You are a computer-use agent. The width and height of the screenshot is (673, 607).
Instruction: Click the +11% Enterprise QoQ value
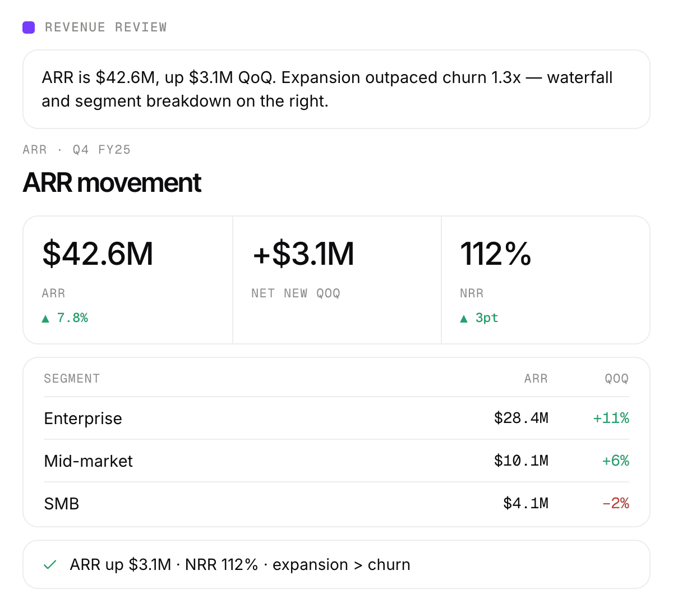tap(611, 418)
